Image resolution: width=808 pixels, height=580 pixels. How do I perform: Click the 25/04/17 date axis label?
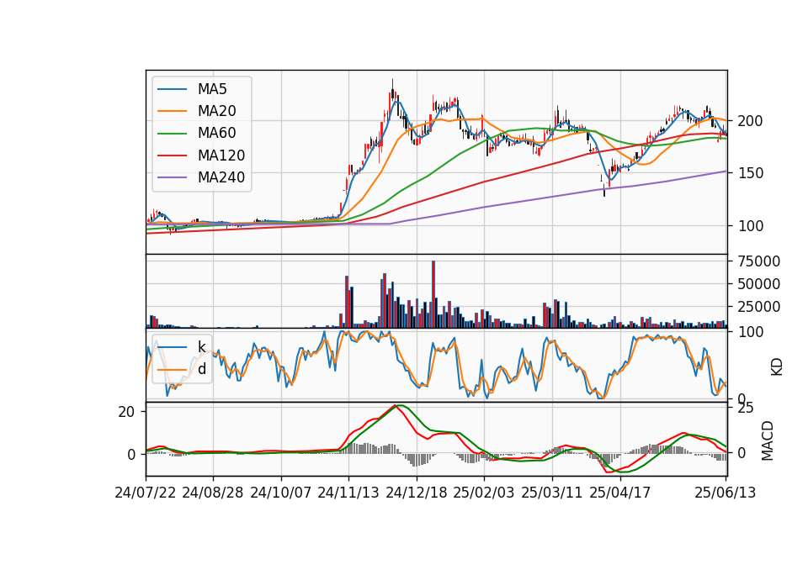click(x=620, y=493)
